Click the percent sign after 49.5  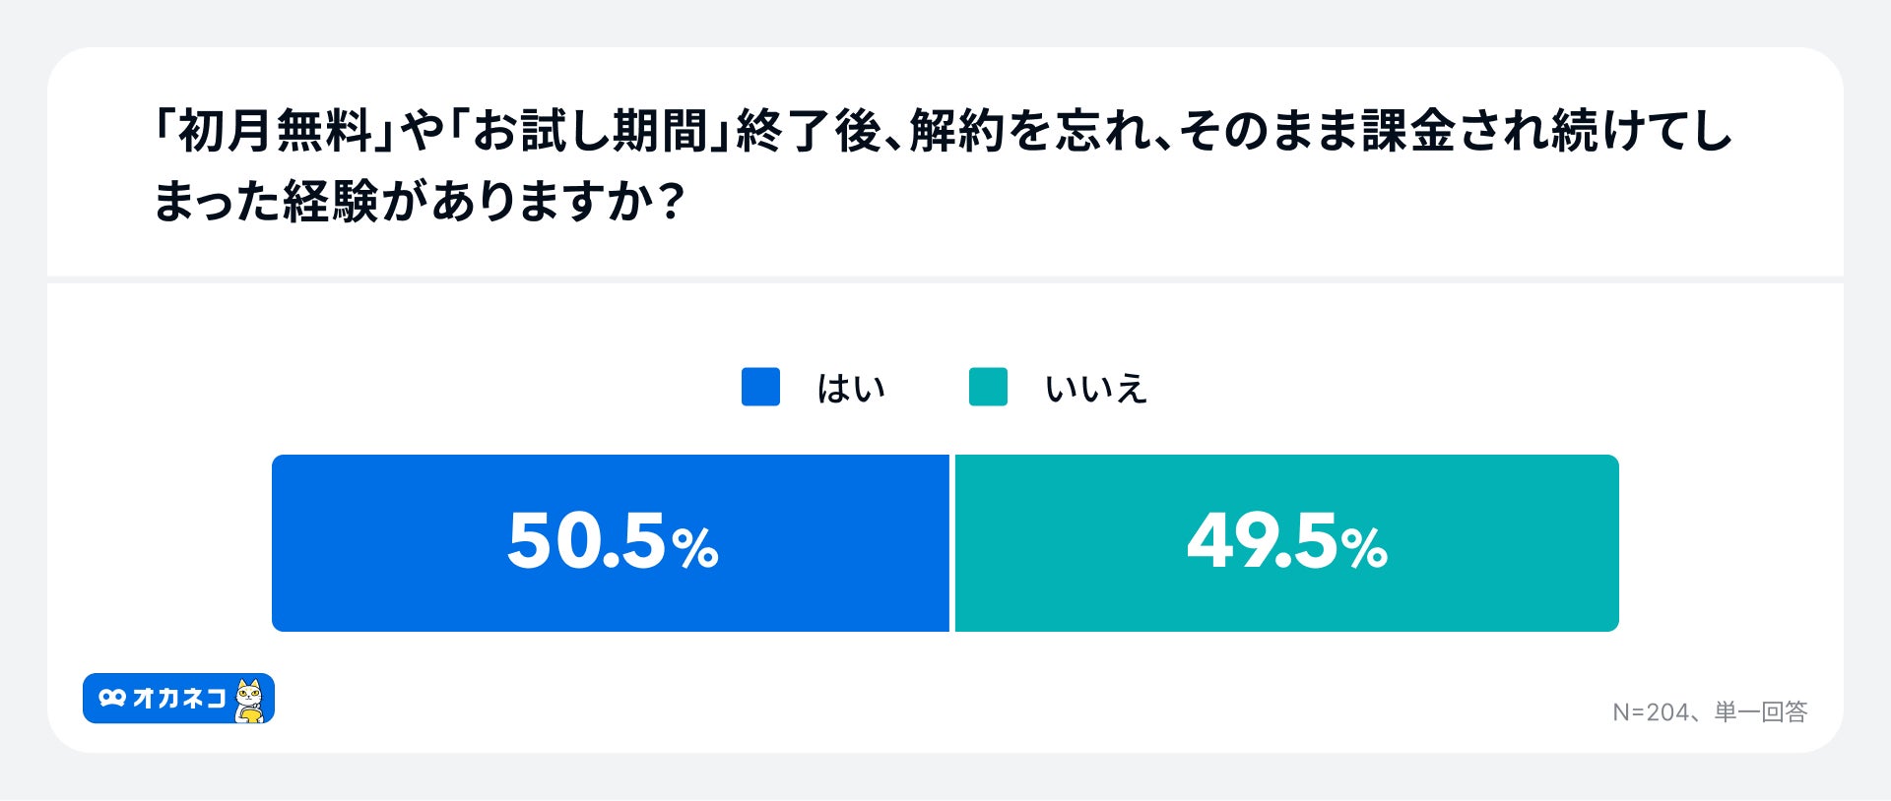pyautogui.click(x=1364, y=548)
